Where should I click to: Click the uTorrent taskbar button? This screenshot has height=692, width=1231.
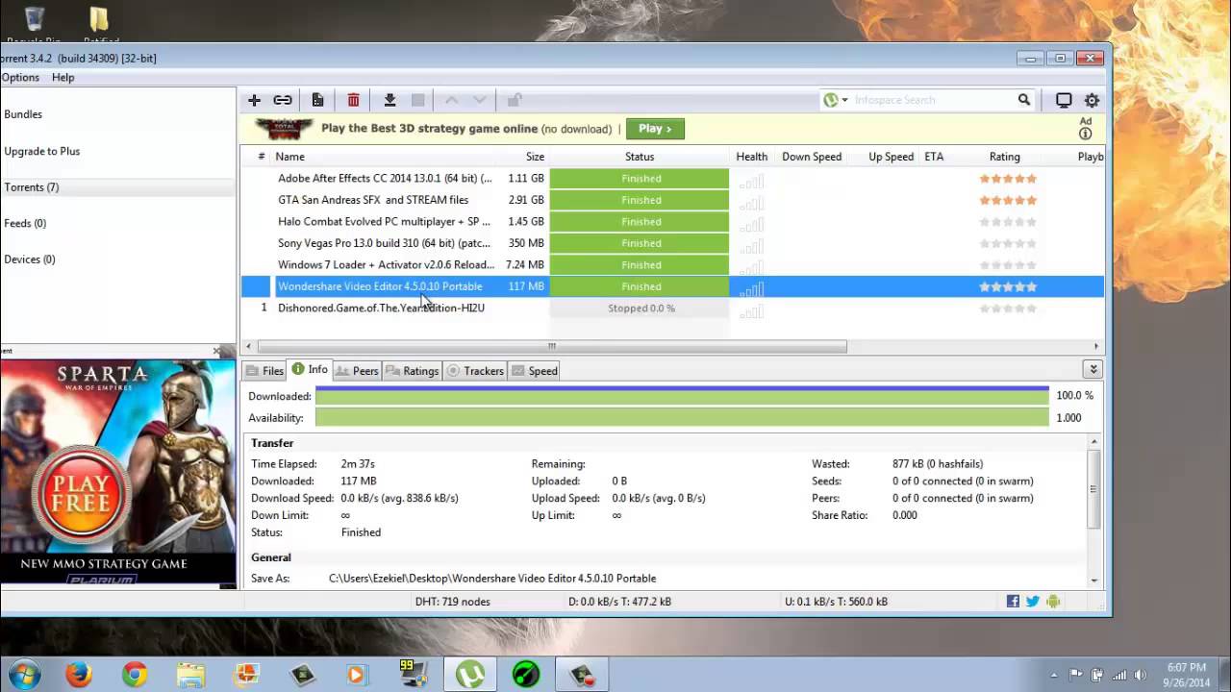point(470,674)
